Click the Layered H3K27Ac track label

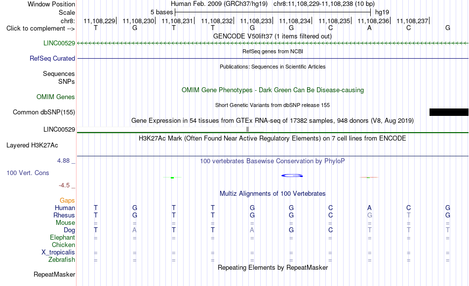click(x=32, y=145)
